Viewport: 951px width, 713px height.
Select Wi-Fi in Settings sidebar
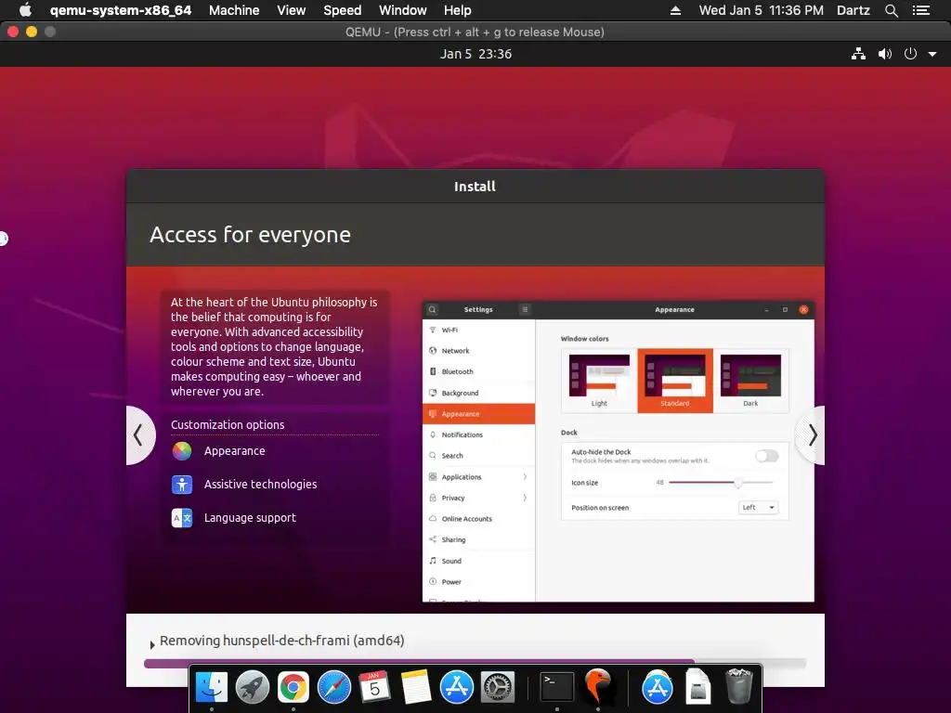478,330
